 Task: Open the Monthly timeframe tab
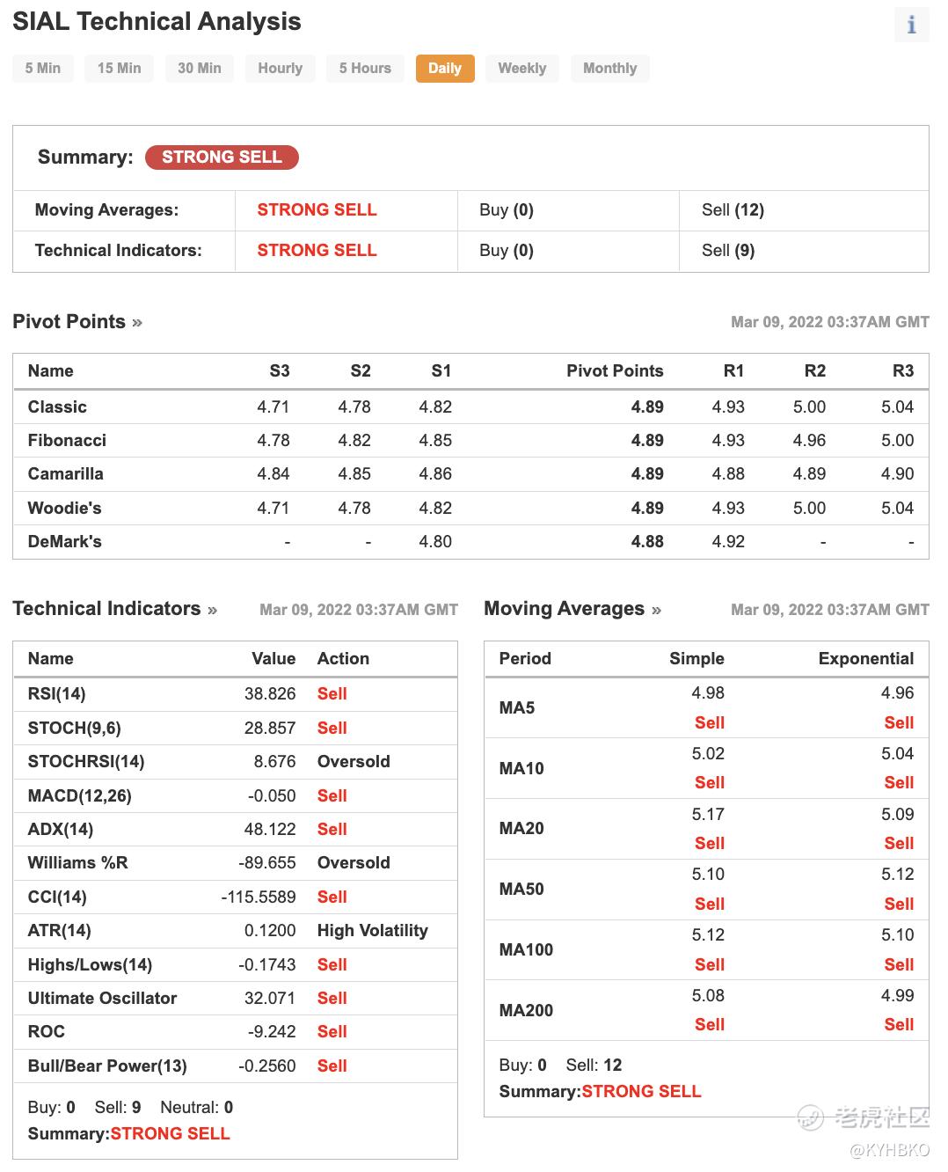(609, 69)
